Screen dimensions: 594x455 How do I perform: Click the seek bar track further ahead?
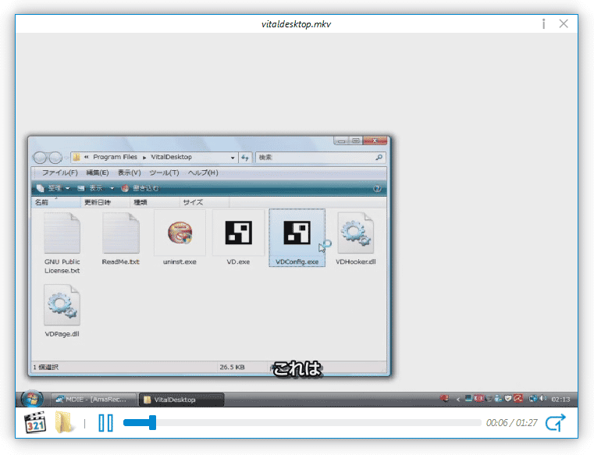pyautogui.click(x=318, y=423)
